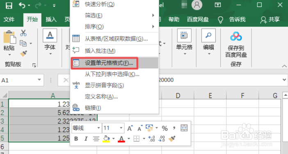
Task: Open the 编辑 editing group
Action: pyautogui.click(x=208, y=42)
